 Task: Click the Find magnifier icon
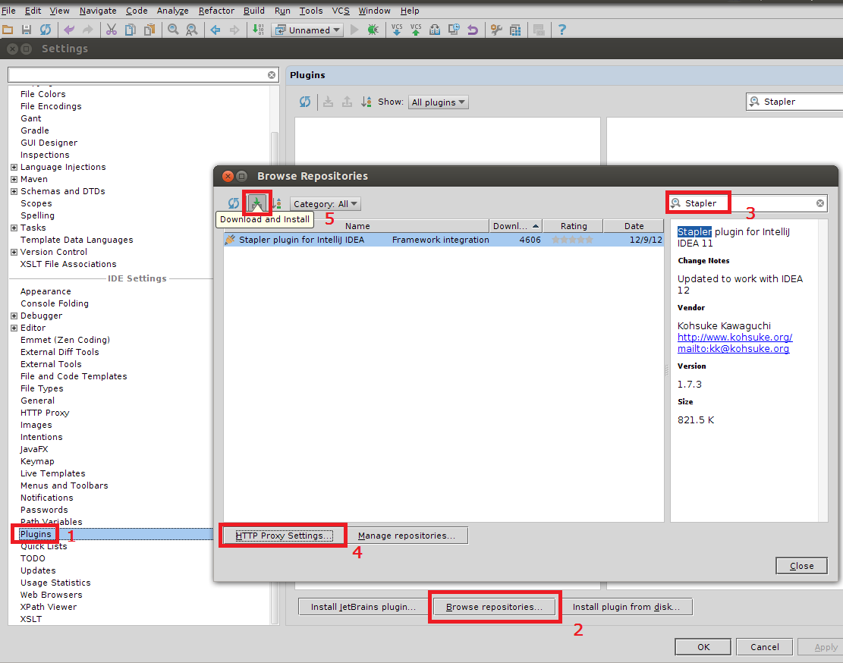[x=172, y=30]
